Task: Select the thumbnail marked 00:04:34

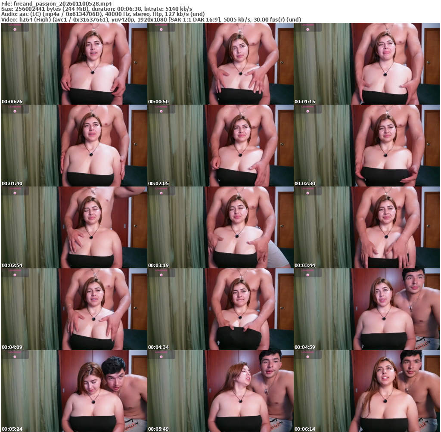Action: (220, 309)
